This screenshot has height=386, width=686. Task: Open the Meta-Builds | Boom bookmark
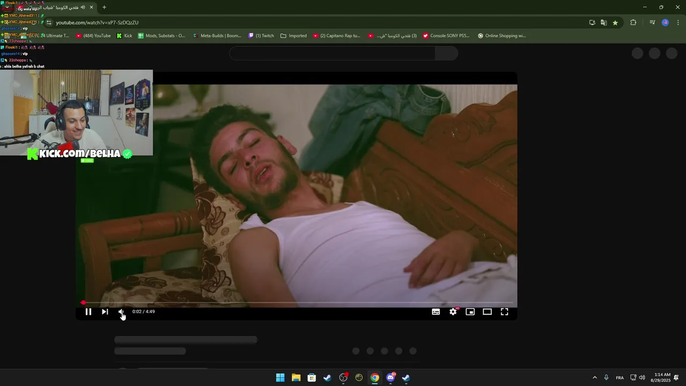coord(217,36)
